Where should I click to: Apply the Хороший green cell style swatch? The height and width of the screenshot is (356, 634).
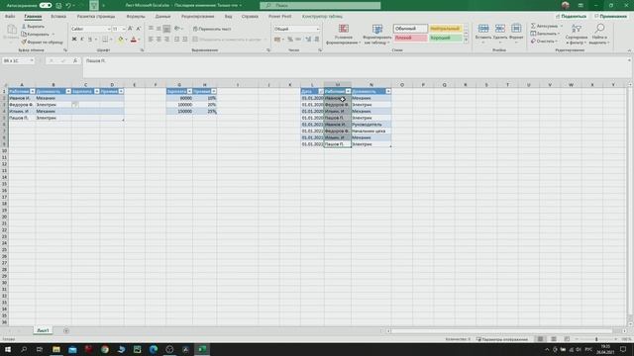[x=445, y=38]
